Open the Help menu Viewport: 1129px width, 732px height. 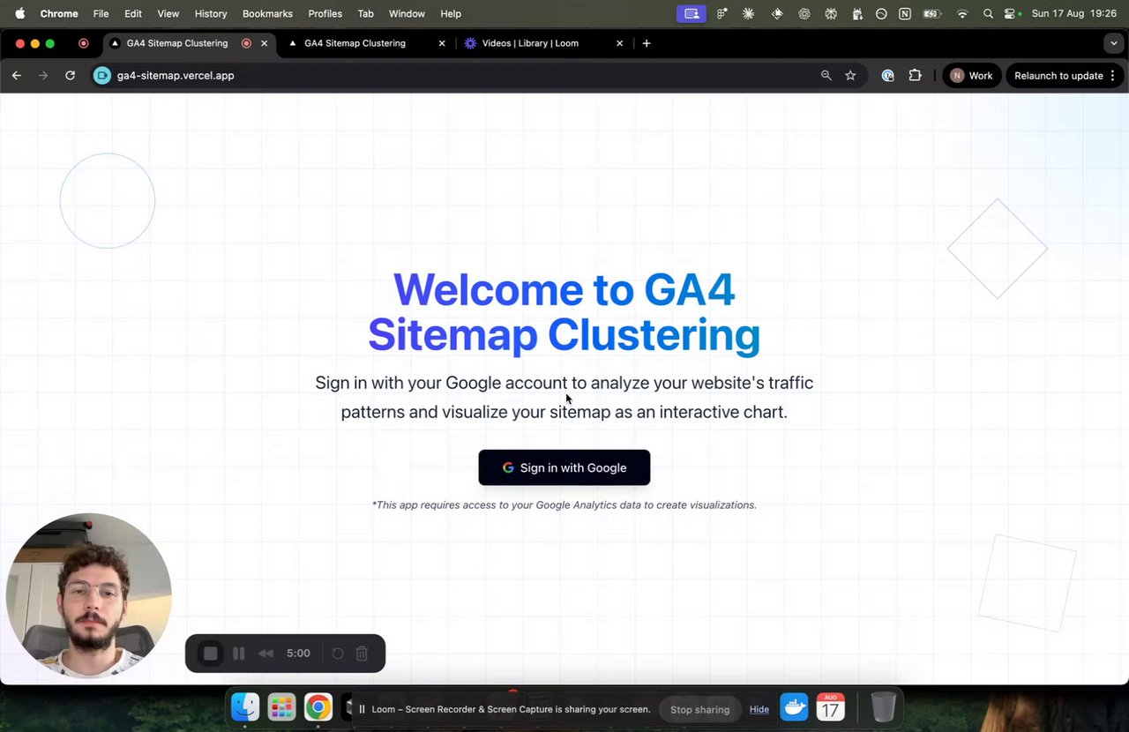coord(451,13)
